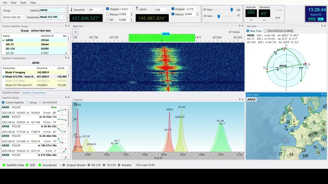Open the Tools menu
The image size is (328, 184).
click(x=23, y=3)
